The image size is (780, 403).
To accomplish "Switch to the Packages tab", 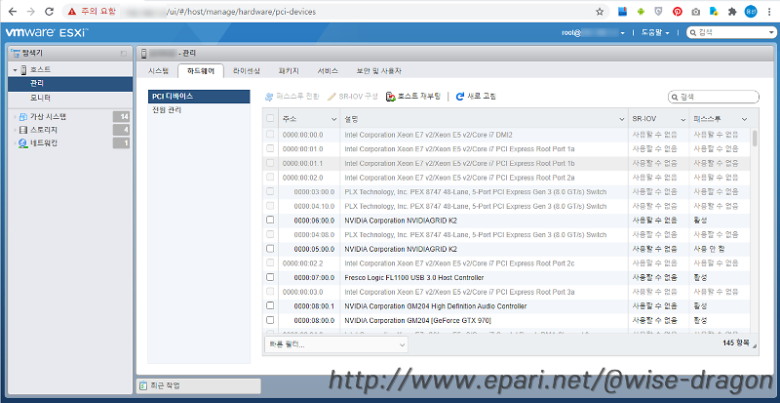I will pyautogui.click(x=289, y=71).
